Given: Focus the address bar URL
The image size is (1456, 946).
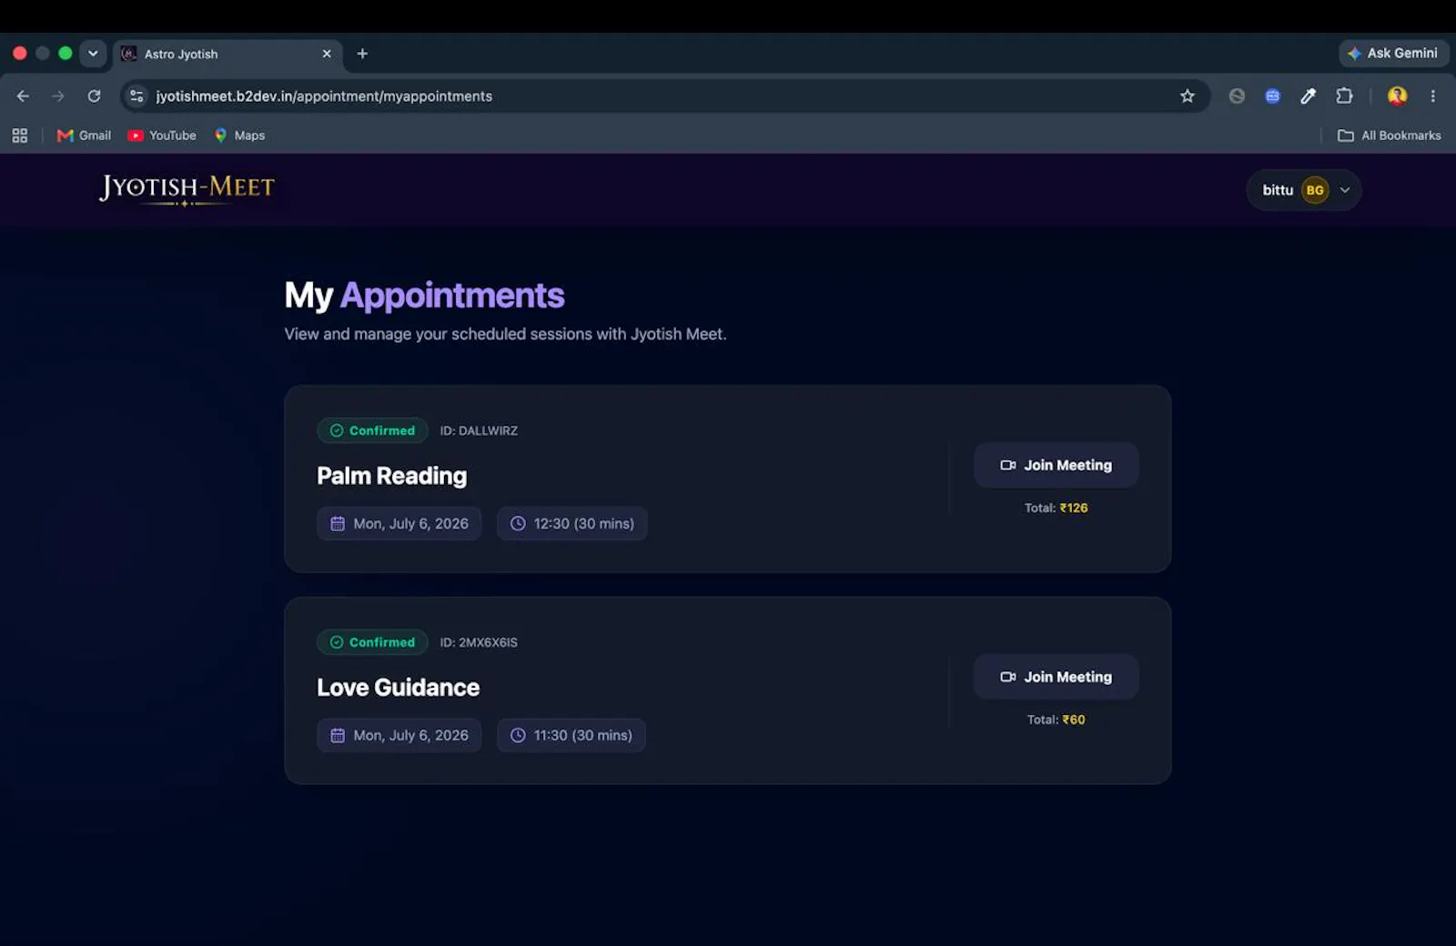Looking at the screenshot, I should coord(323,96).
